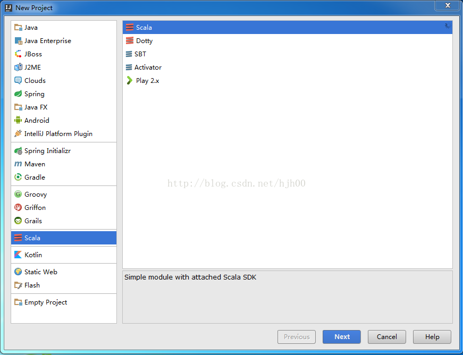Click the Play 2.x green arrow icon
This screenshot has height=355, width=463.
tap(129, 81)
